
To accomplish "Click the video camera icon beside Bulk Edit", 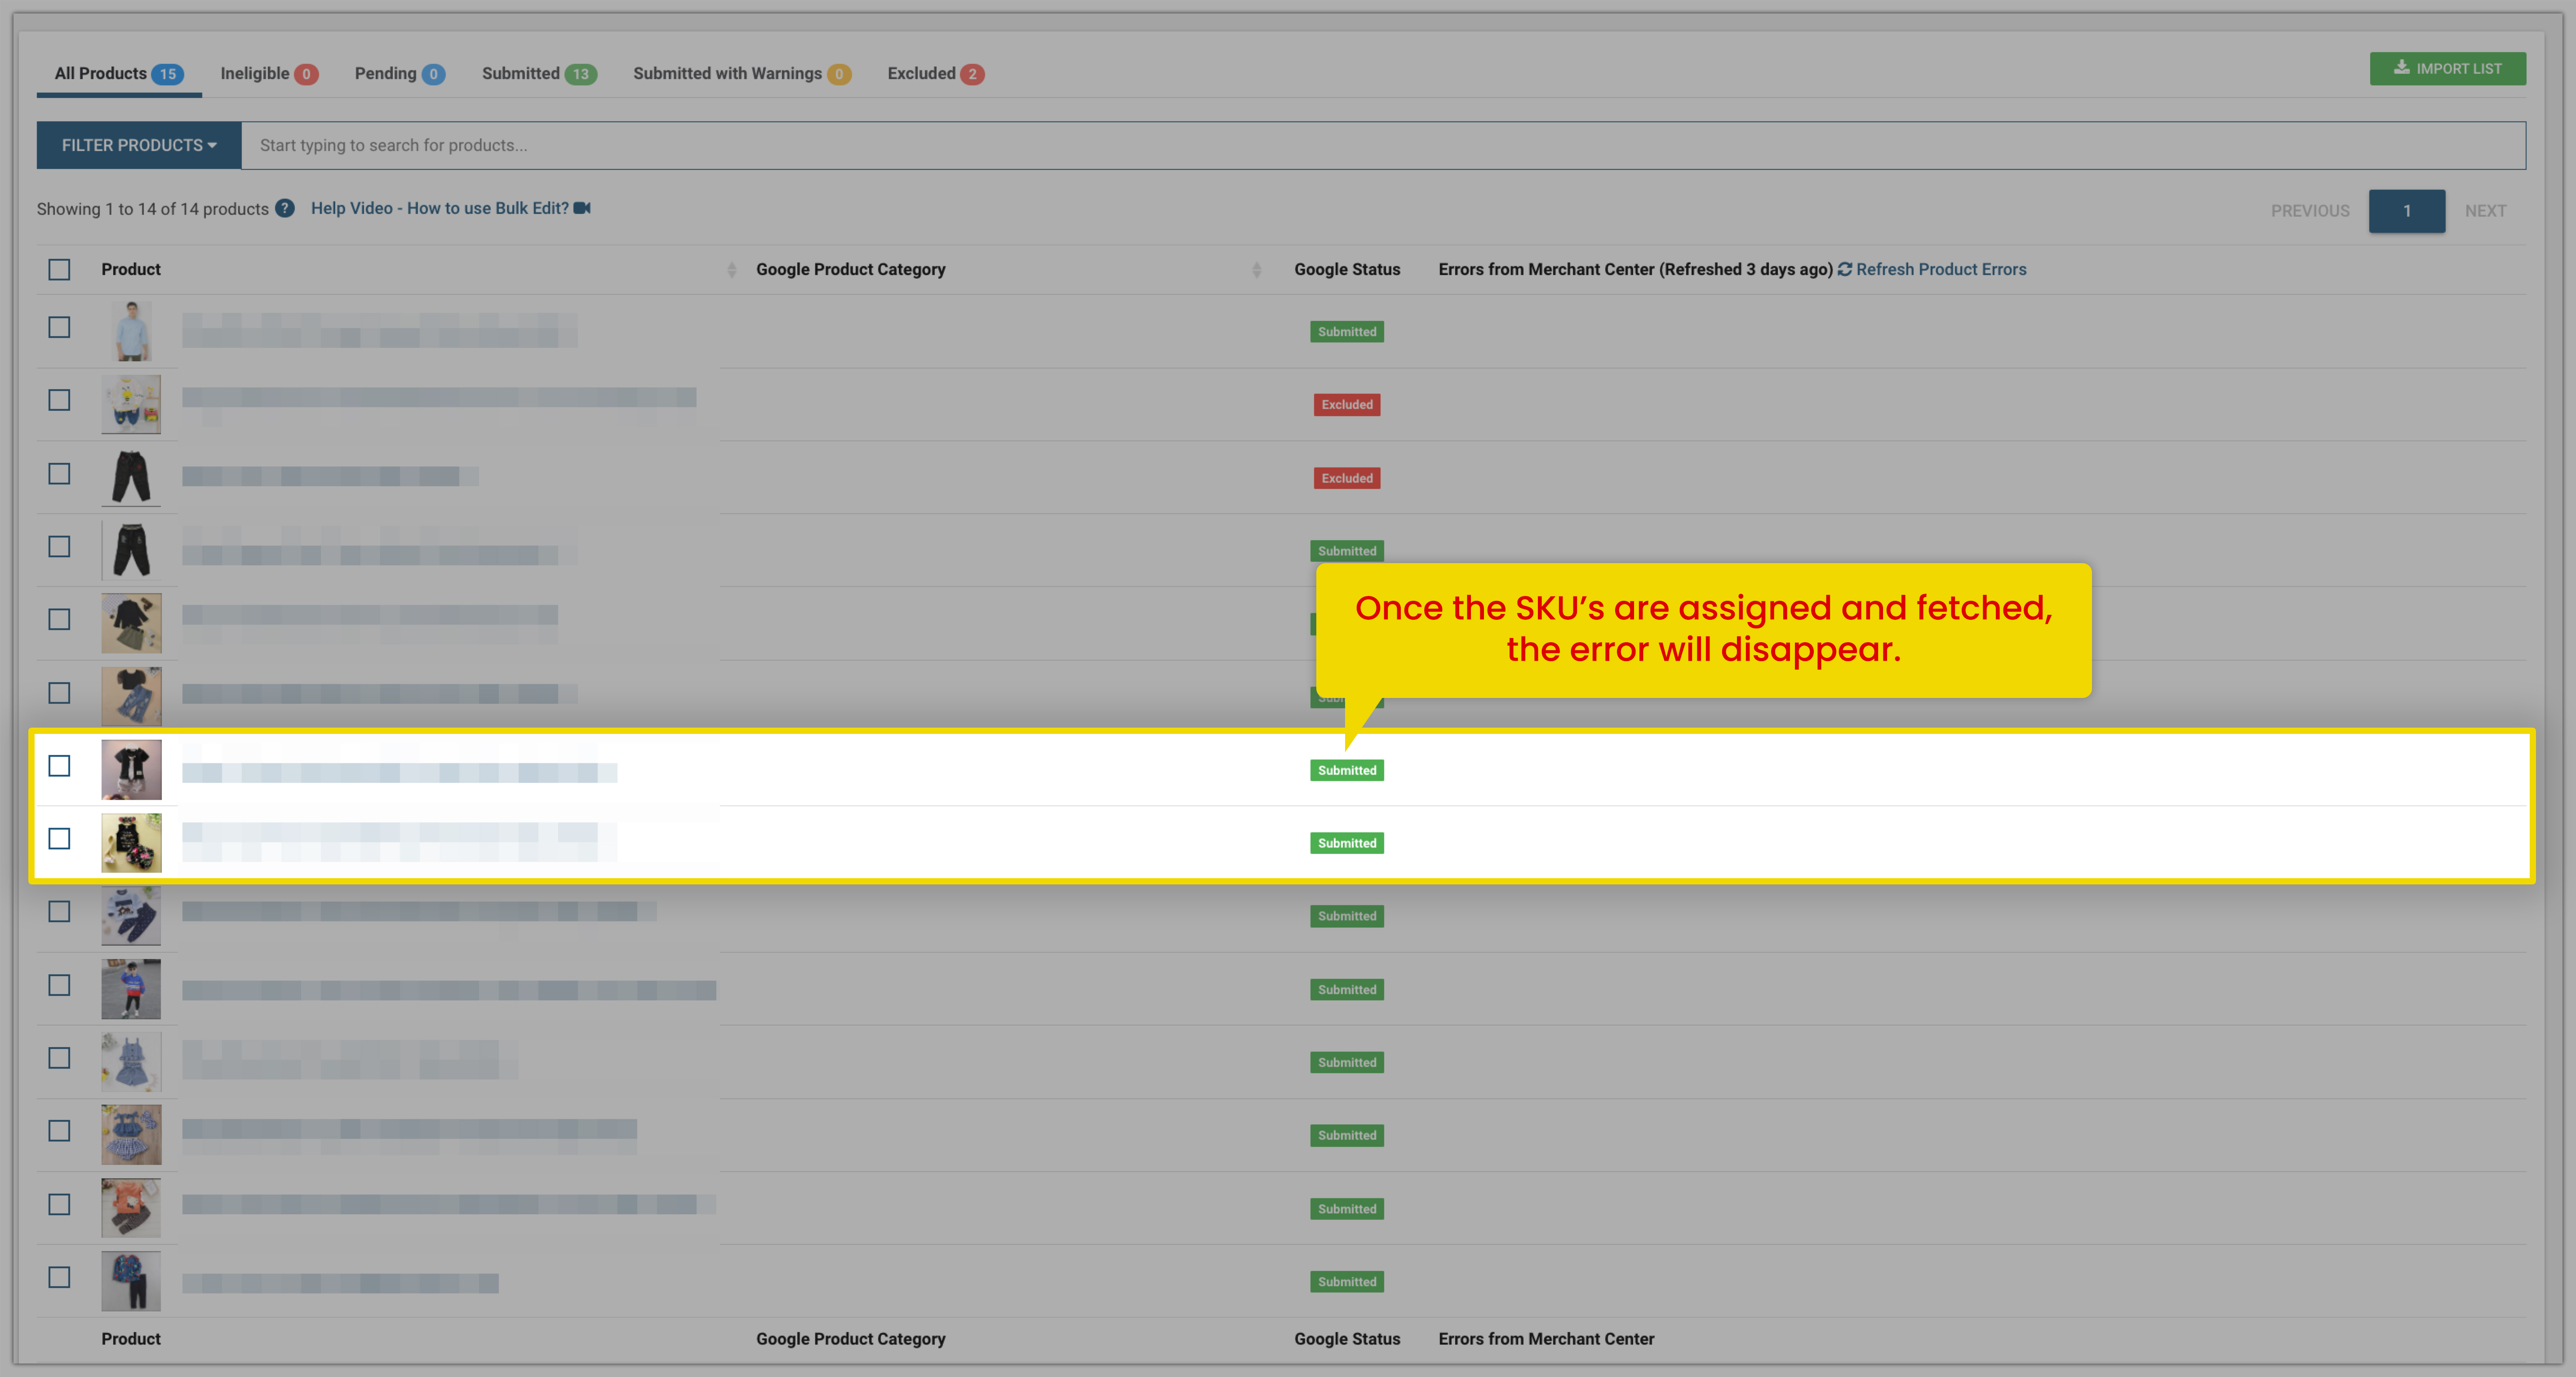I will pyautogui.click(x=582, y=208).
